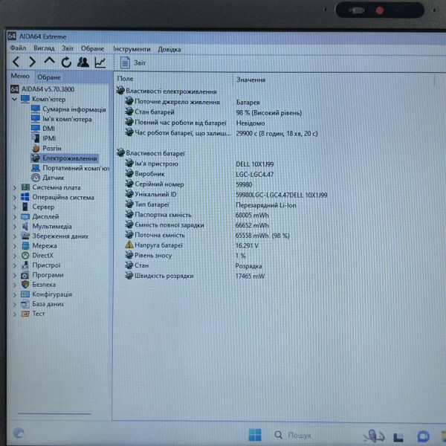The width and height of the screenshot is (446, 446).
Task: Expand the Мультимедіа node
Action: (15, 227)
